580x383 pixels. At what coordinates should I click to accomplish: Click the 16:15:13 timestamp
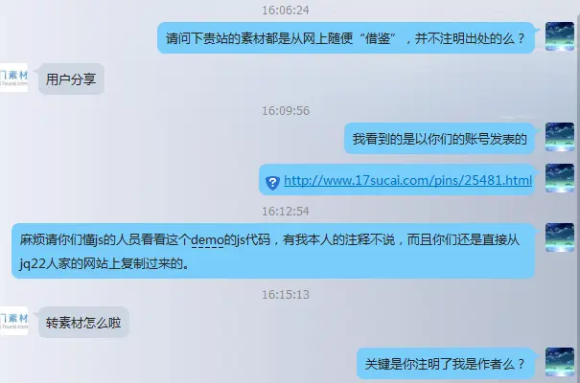[286, 294]
